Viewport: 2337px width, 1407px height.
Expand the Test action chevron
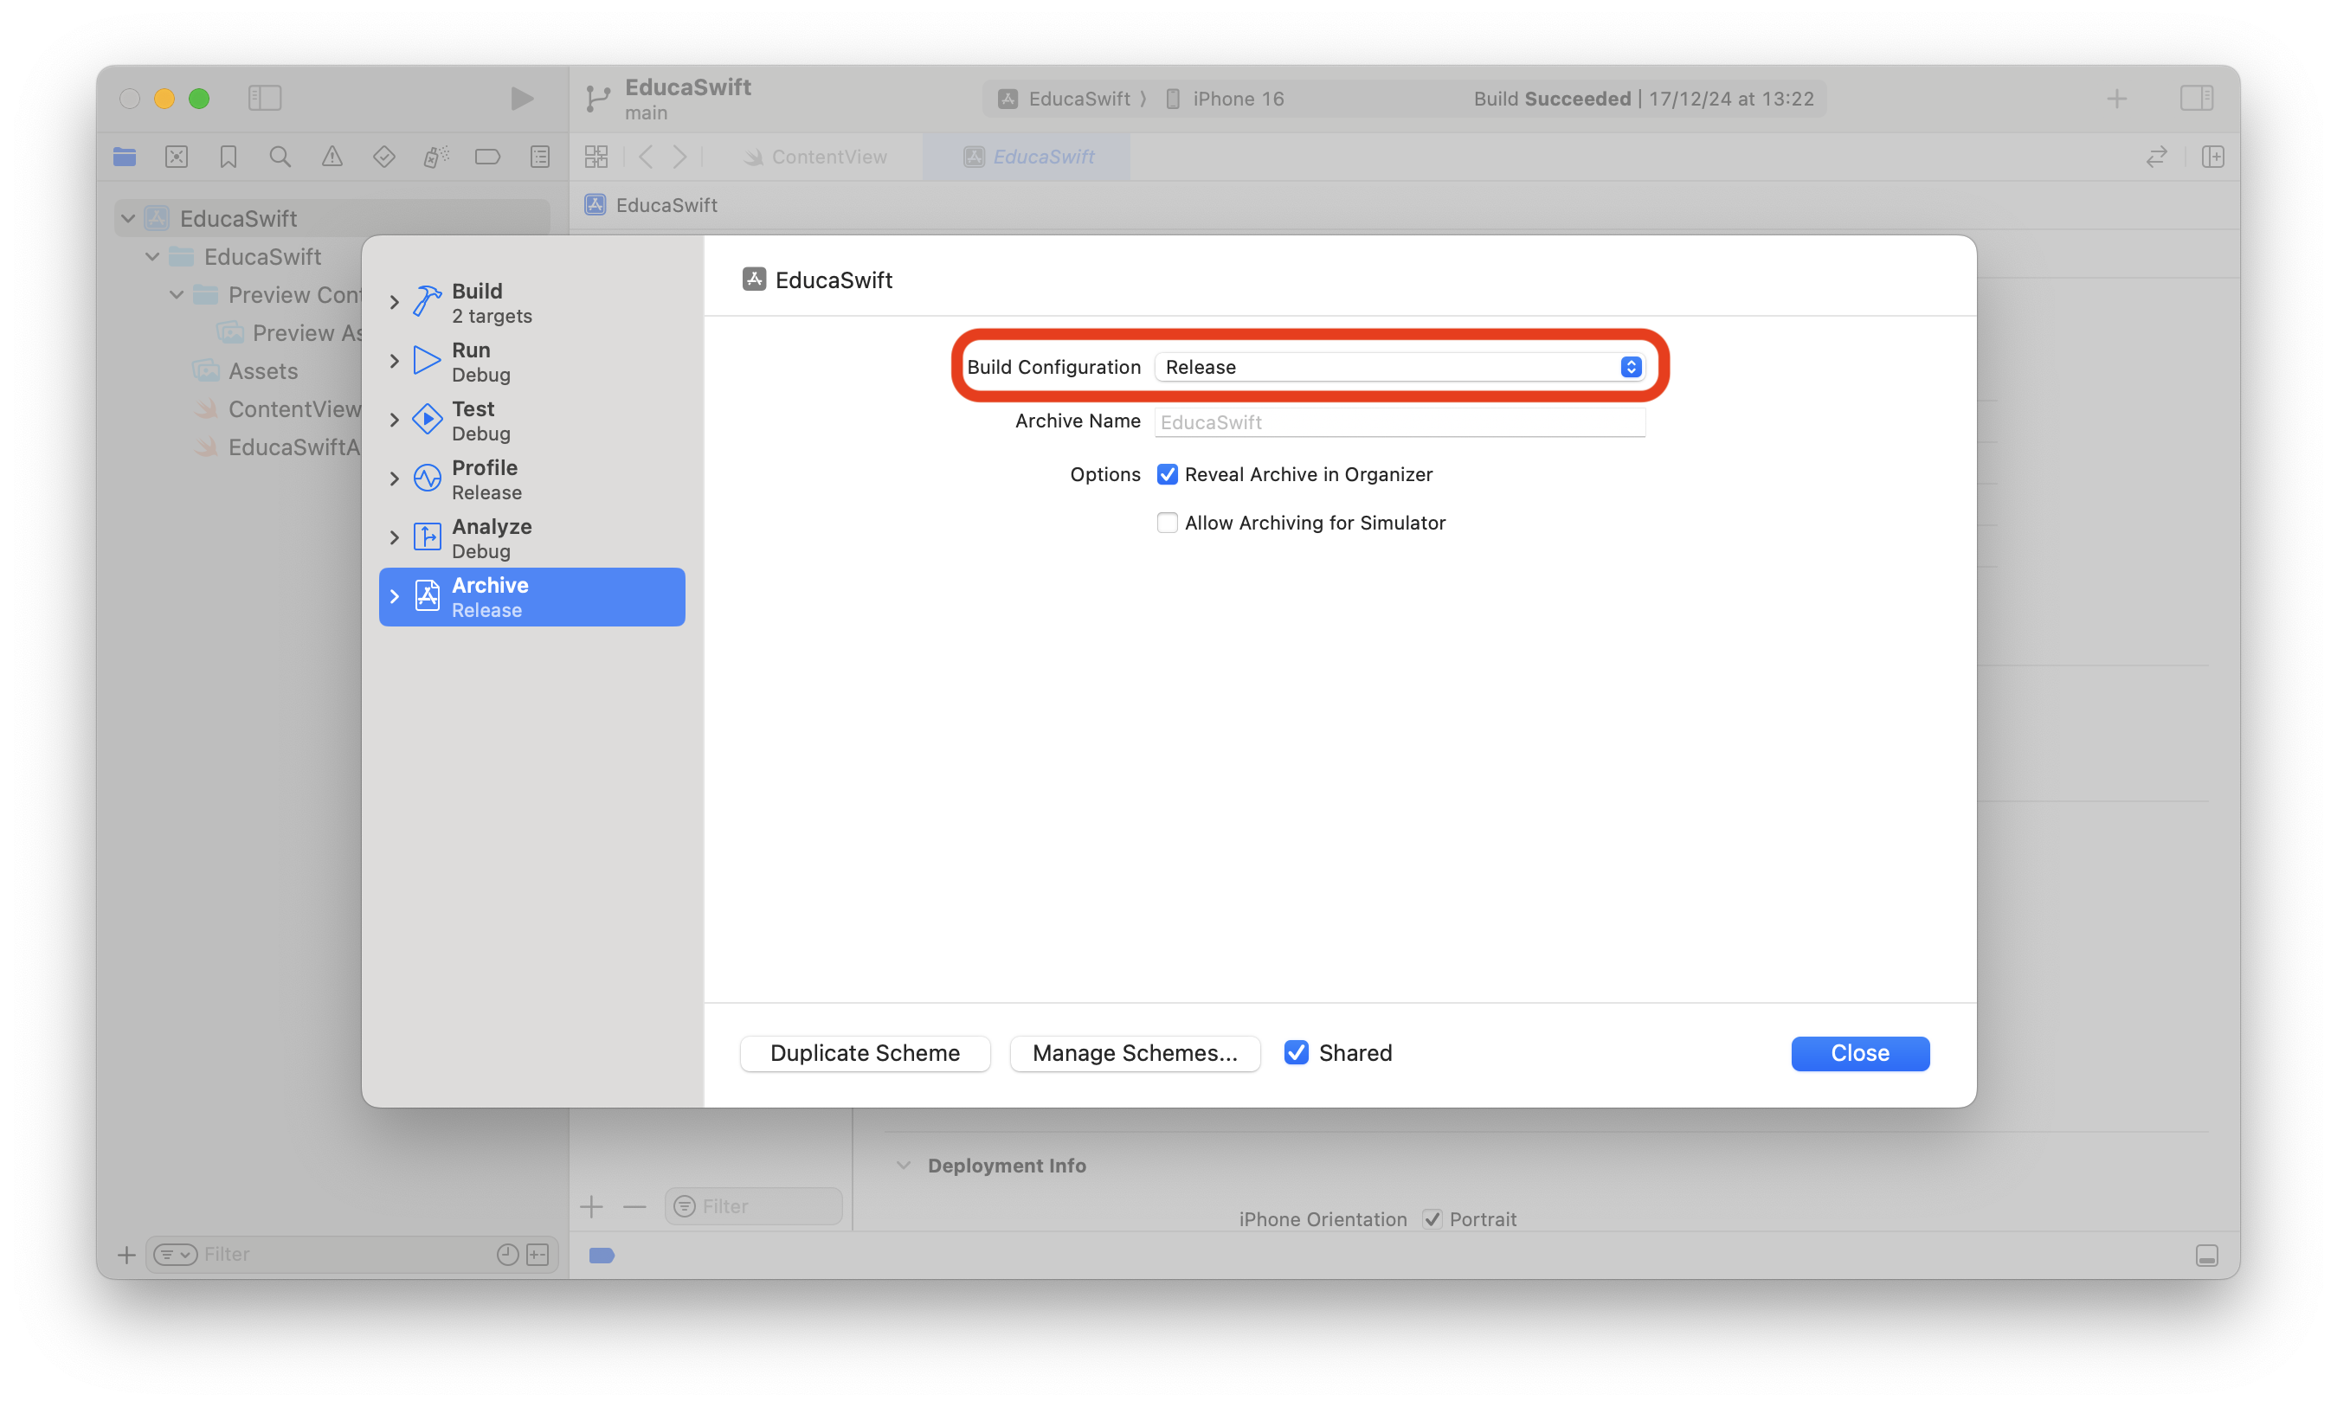coord(395,420)
